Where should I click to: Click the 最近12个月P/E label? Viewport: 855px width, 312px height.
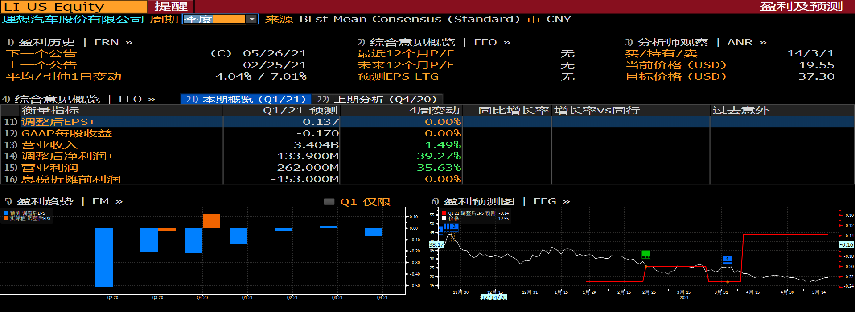(406, 54)
